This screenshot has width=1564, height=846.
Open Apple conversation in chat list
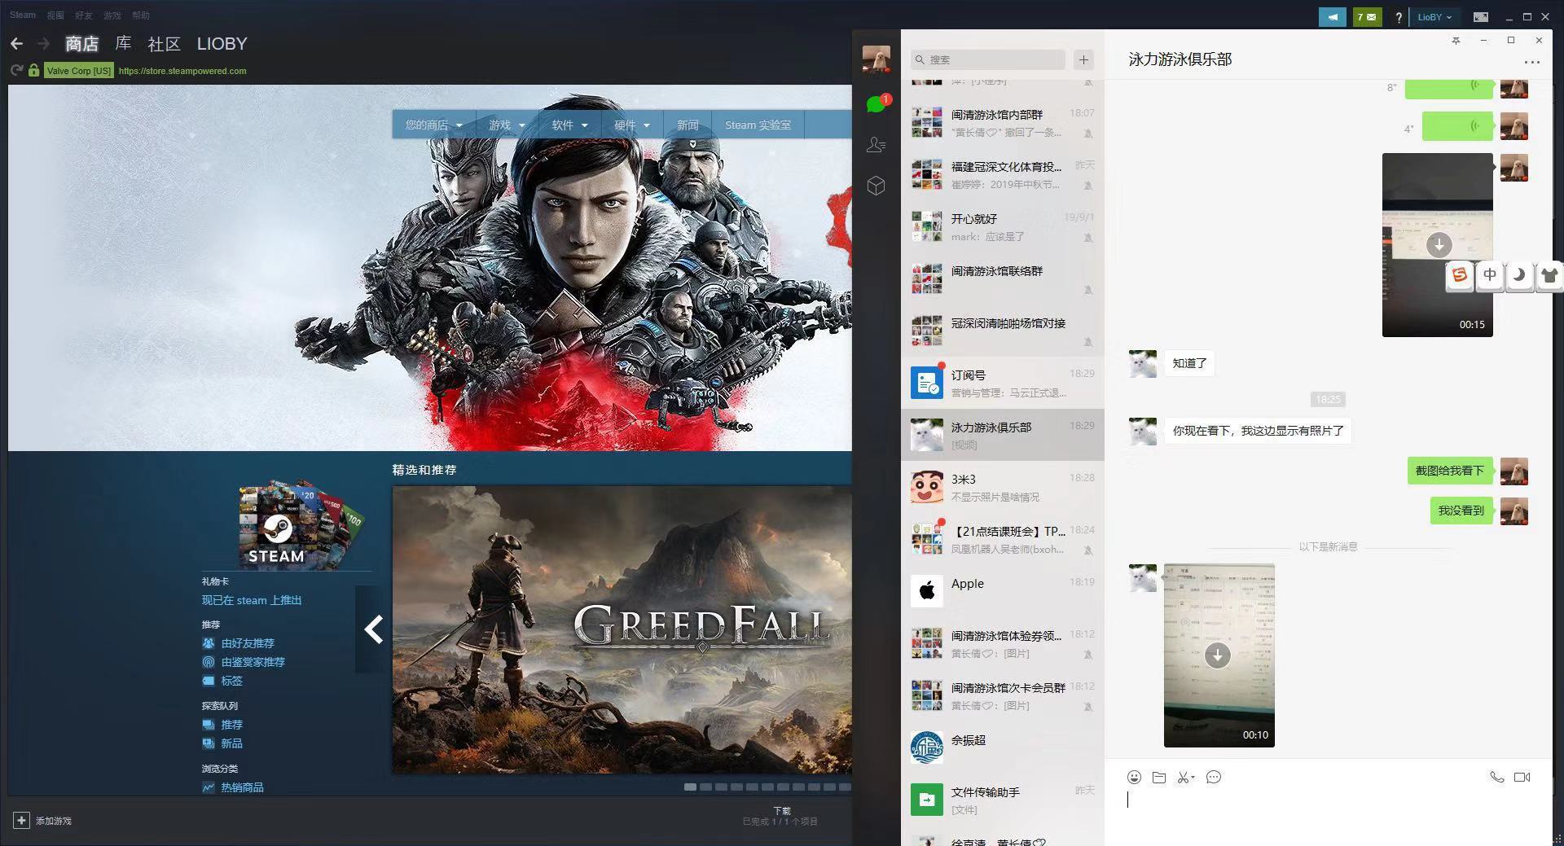(1003, 591)
